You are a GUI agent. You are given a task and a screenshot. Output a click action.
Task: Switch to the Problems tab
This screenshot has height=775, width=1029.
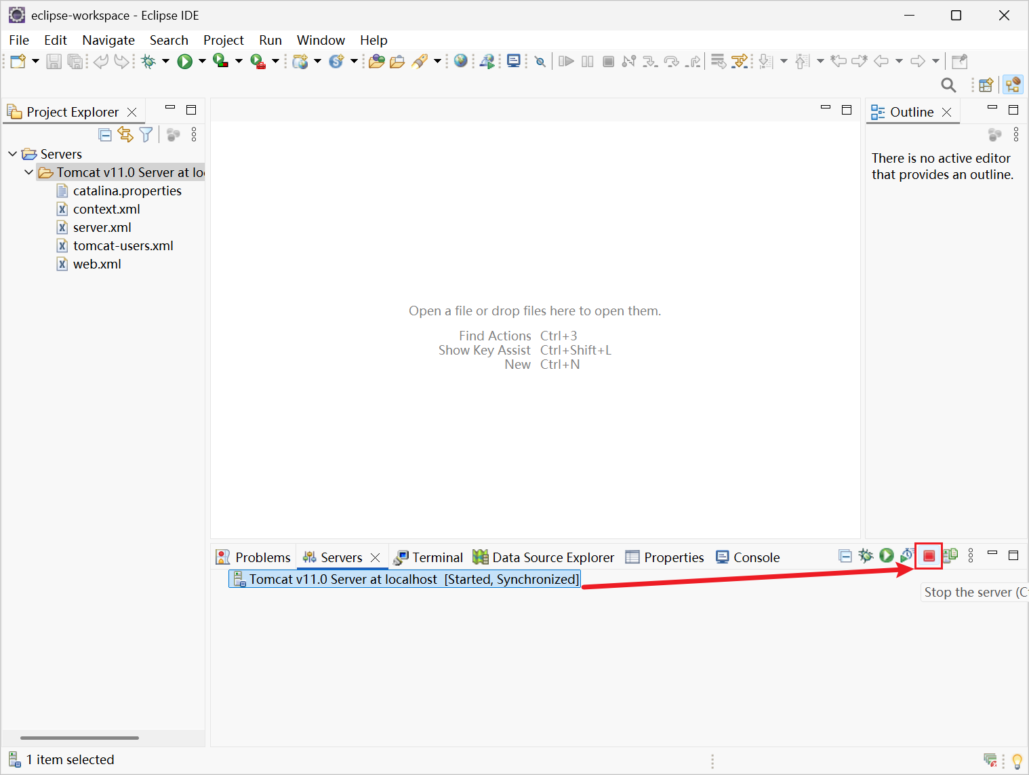(254, 557)
